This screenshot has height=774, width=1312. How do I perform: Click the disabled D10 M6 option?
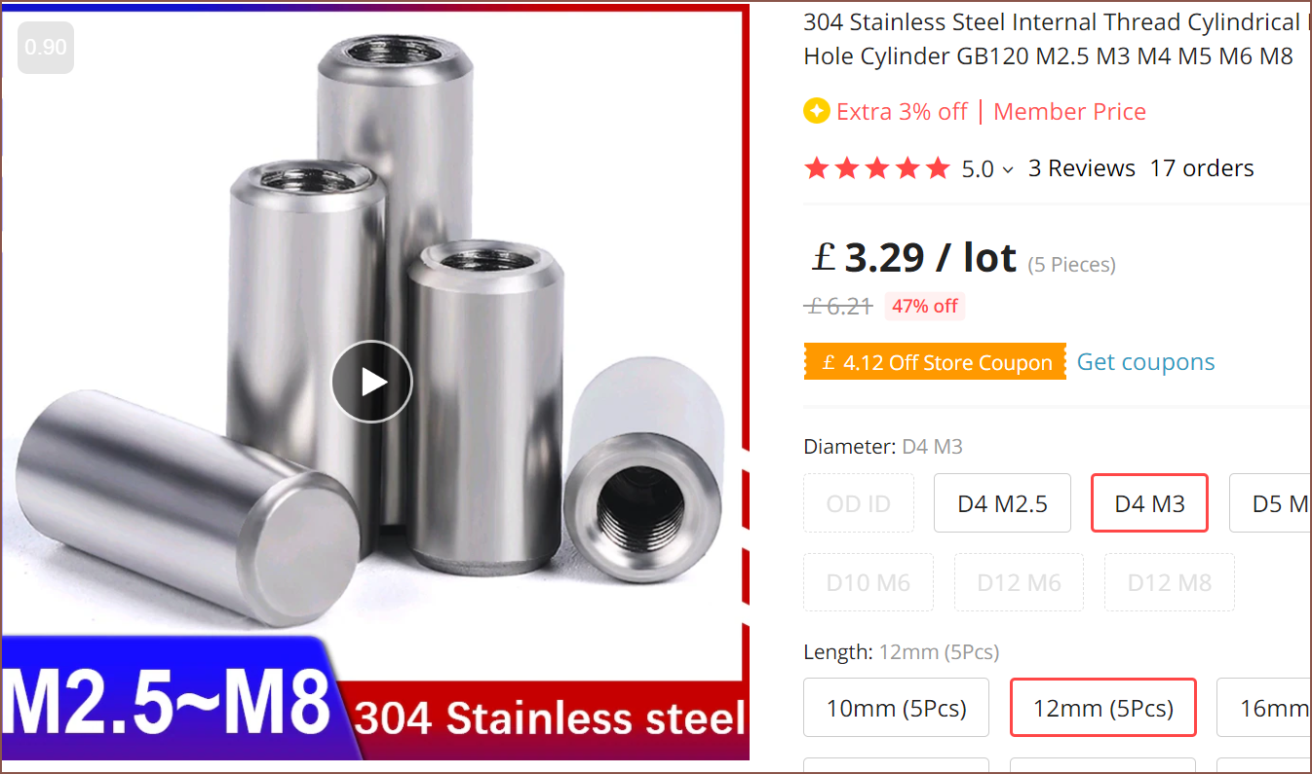click(x=868, y=582)
